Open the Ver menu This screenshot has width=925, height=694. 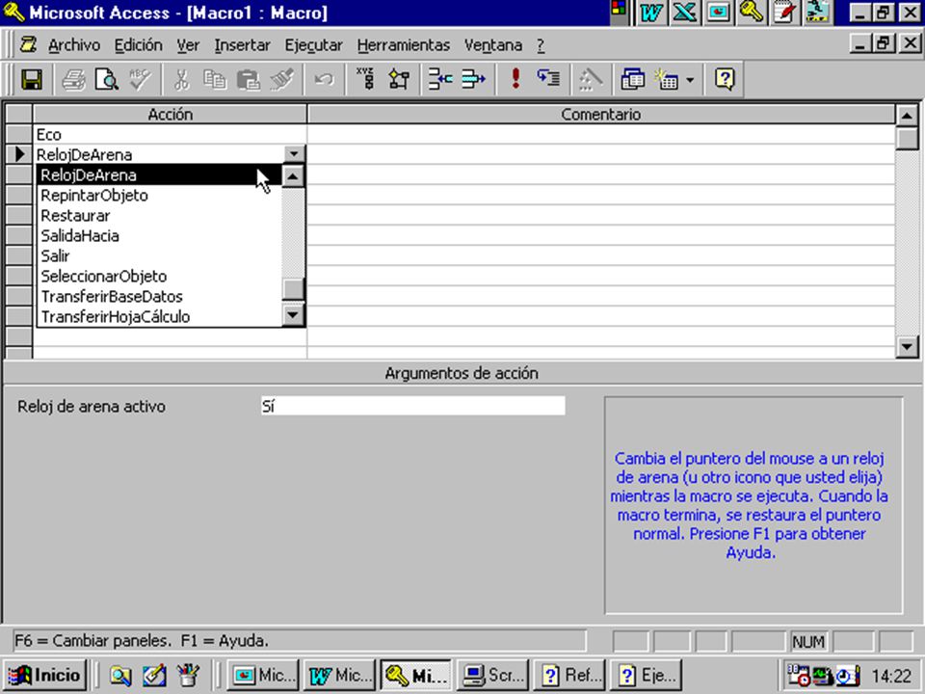pyautogui.click(x=188, y=45)
